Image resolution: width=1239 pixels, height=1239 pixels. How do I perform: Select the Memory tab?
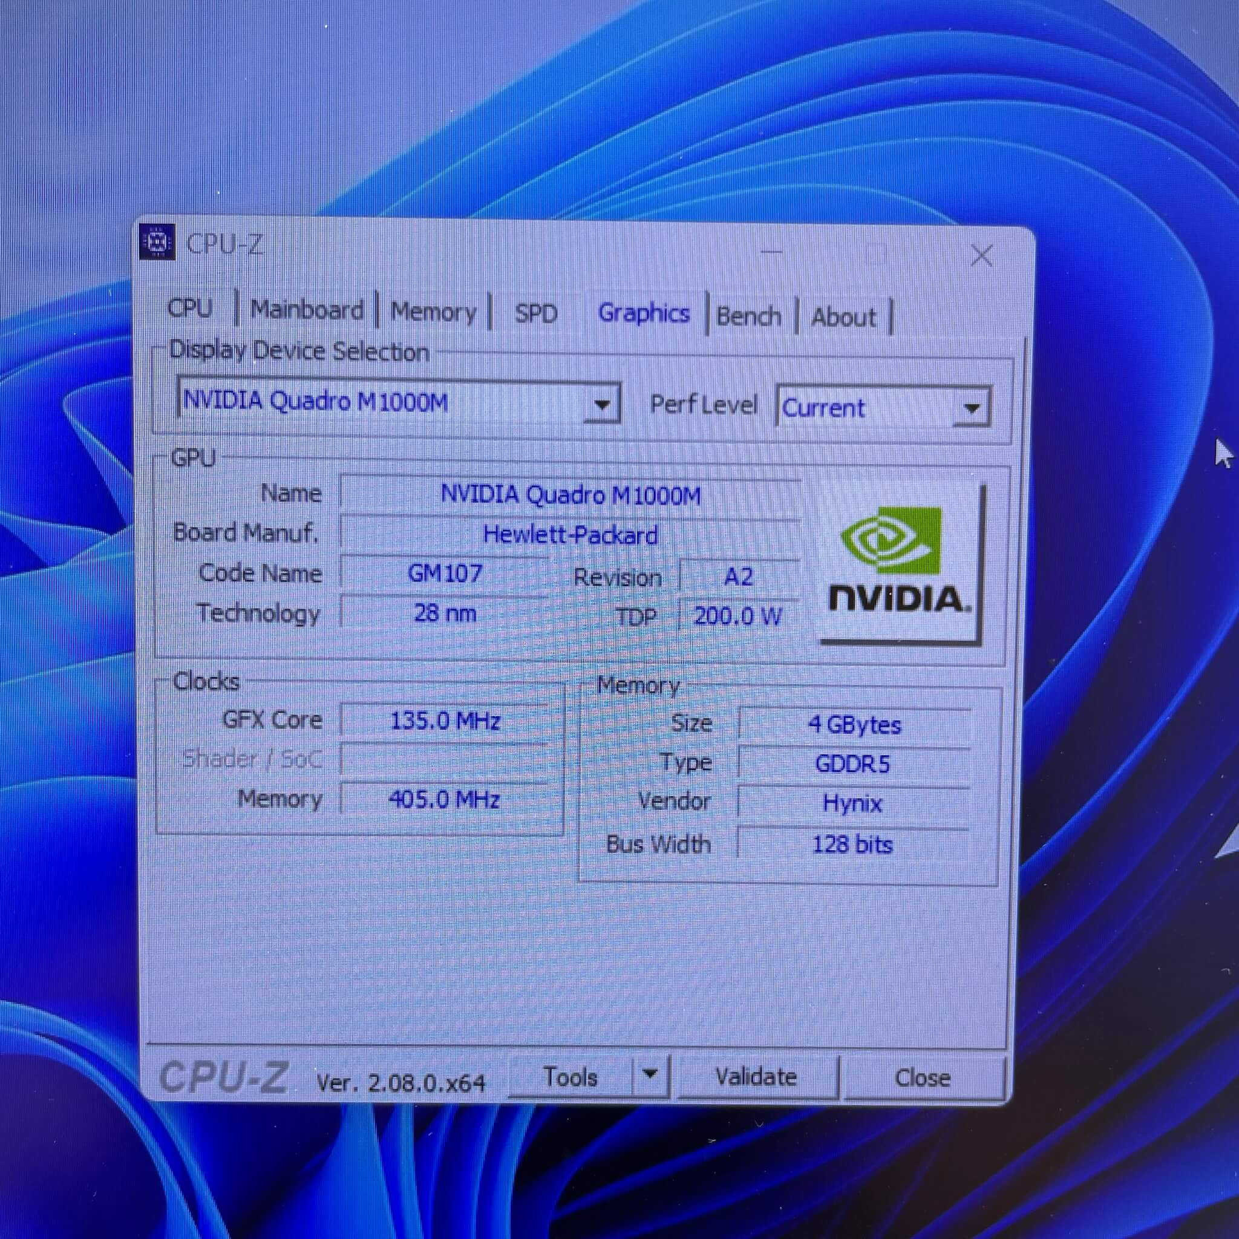[434, 312]
